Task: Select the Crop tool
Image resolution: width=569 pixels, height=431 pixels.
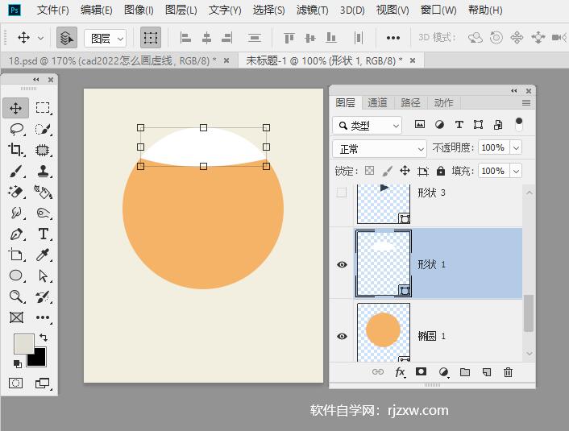Action: 16,150
